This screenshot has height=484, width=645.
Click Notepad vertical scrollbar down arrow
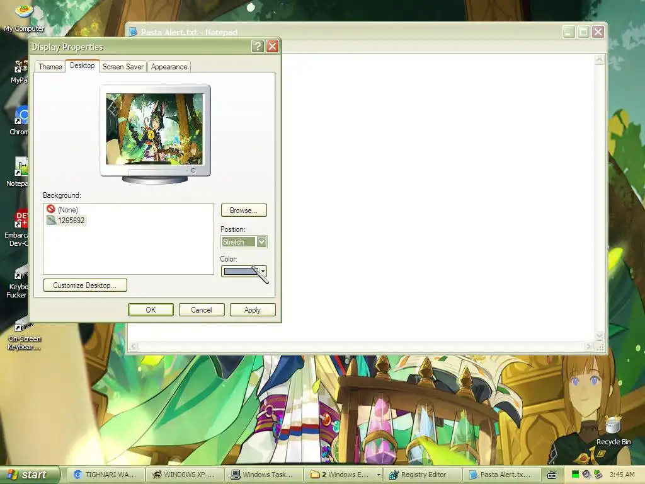coord(600,336)
